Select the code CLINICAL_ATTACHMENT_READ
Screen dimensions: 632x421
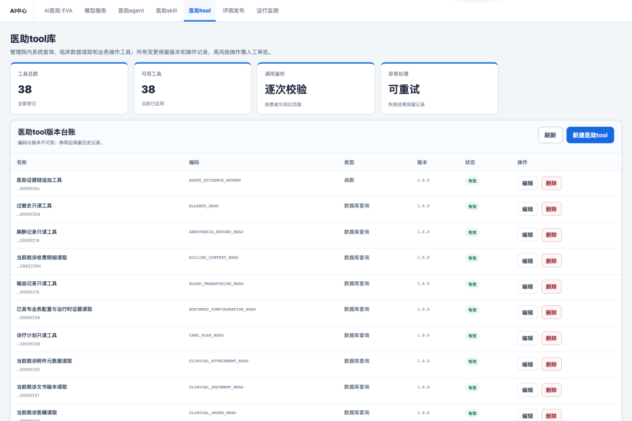click(218, 361)
